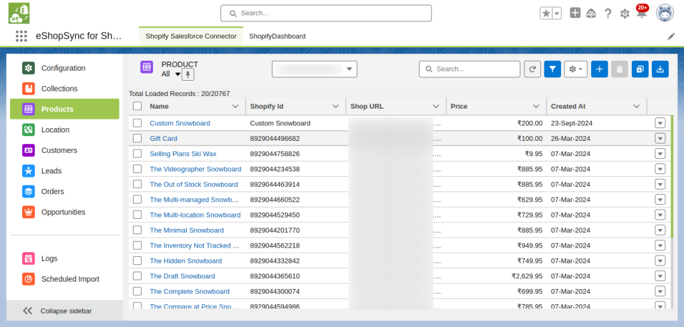Click the download export button
Viewport: 684px width, 327px height.
tap(661, 69)
